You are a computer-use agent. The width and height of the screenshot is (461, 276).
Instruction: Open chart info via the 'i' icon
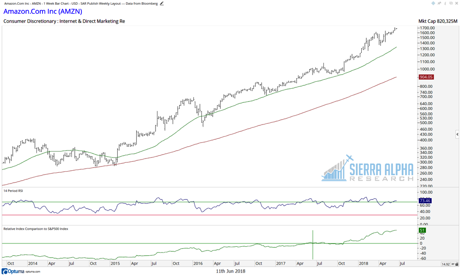pyautogui.click(x=445, y=3)
